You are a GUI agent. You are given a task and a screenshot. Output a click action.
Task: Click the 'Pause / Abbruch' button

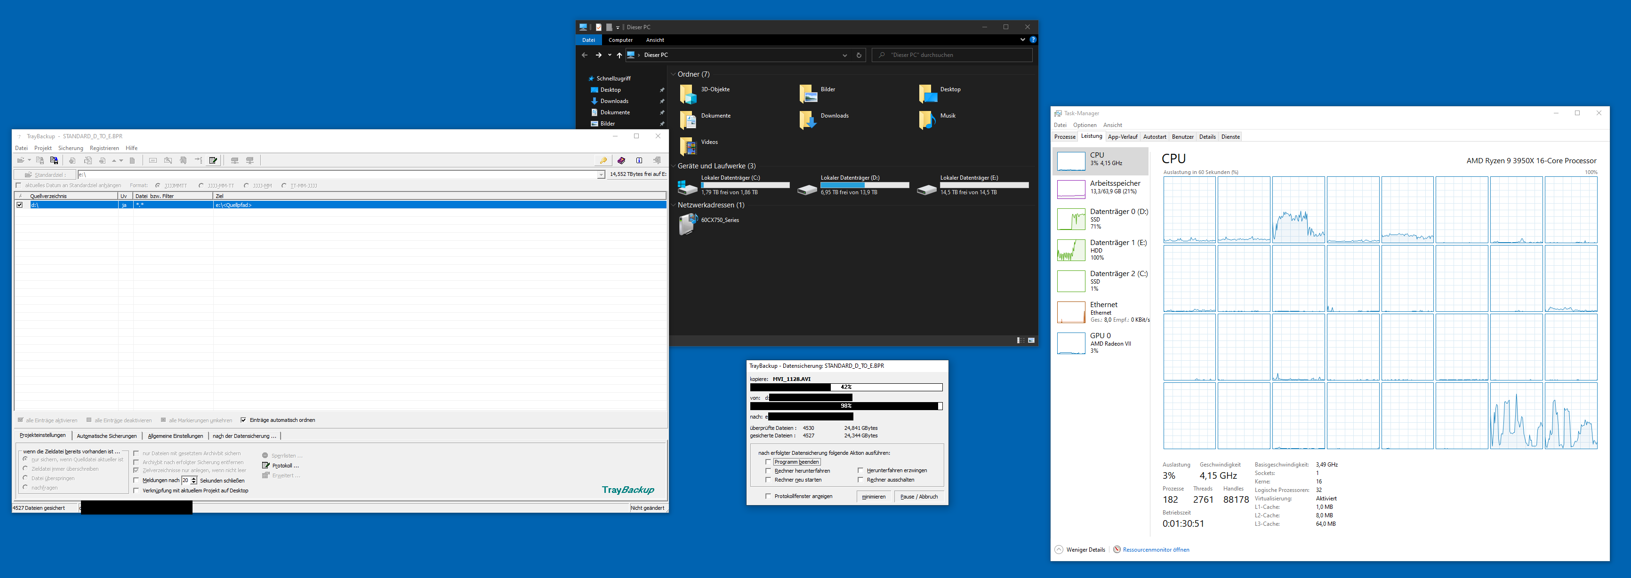coord(919,497)
